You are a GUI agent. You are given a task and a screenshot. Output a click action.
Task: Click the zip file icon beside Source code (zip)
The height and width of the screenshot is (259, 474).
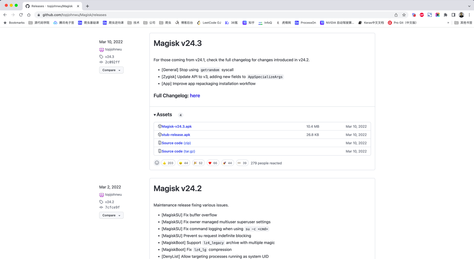160,143
